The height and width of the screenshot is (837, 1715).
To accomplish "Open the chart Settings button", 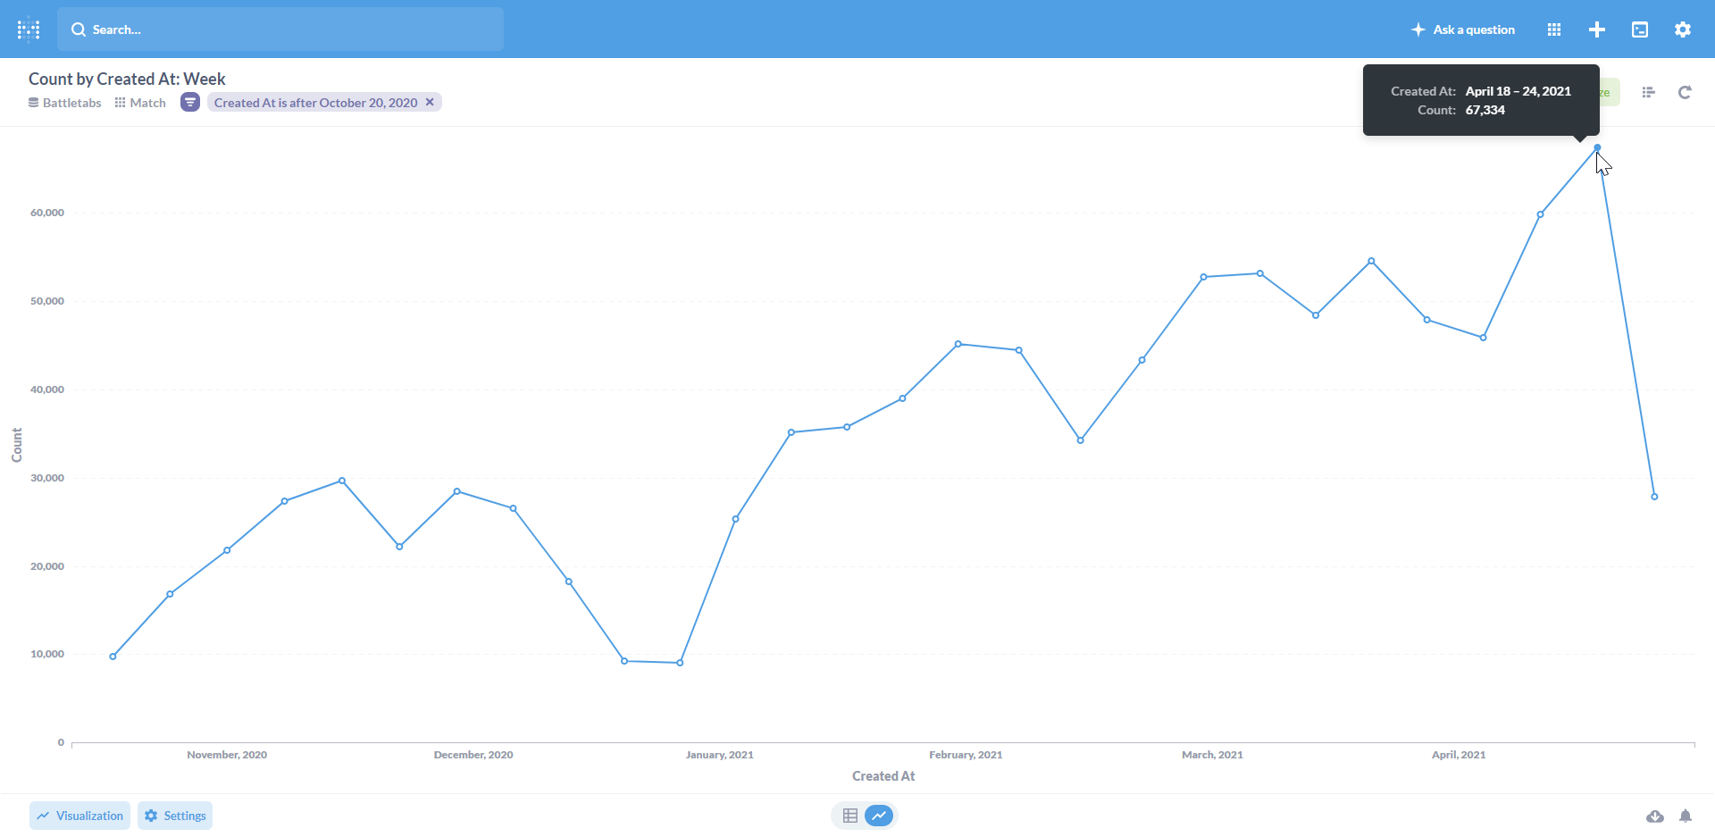I will tap(175, 816).
